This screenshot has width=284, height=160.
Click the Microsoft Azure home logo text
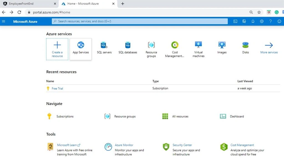[x=25, y=21]
